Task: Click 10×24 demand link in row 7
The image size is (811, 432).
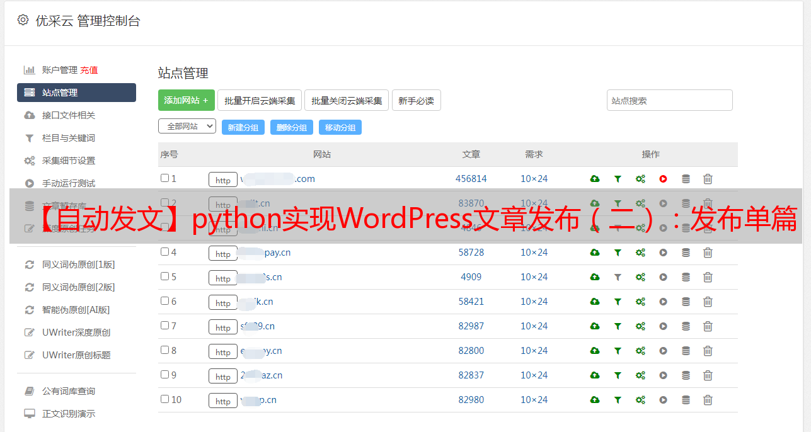Action: tap(534, 326)
